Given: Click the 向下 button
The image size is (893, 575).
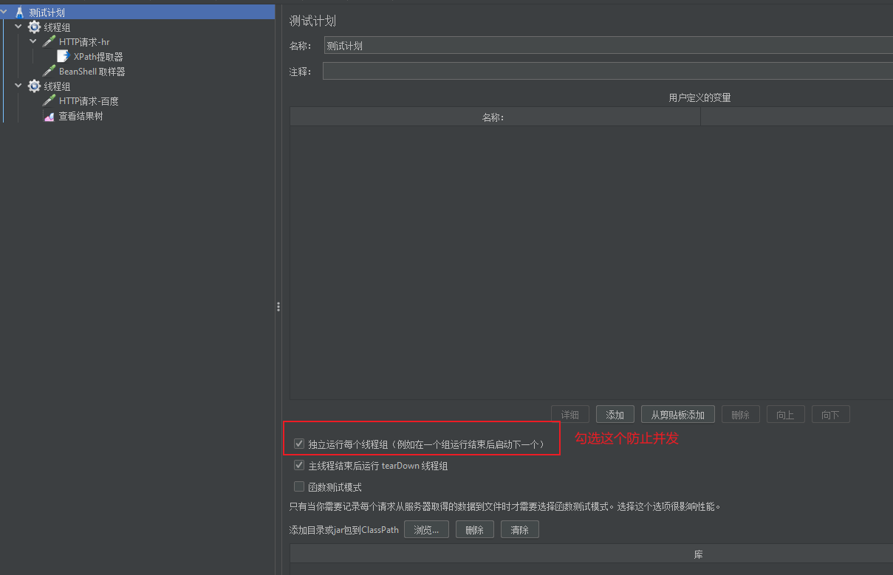Looking at the screenshot, I should click(x=830, y=415).
